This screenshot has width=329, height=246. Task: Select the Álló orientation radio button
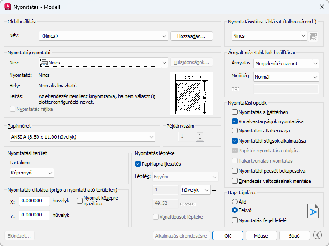[x=235, y=201]
